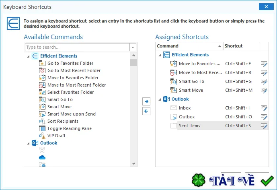Click the Move to Most Recent Folder icon in Available Commands
The width and height of the screenshot is (277, 190).
pos(42,85)
